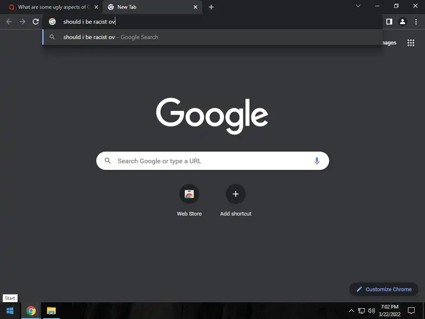This screenshot has width=425, height=319.
Task: Click the browser forward arrow
Action: [22, 22]
